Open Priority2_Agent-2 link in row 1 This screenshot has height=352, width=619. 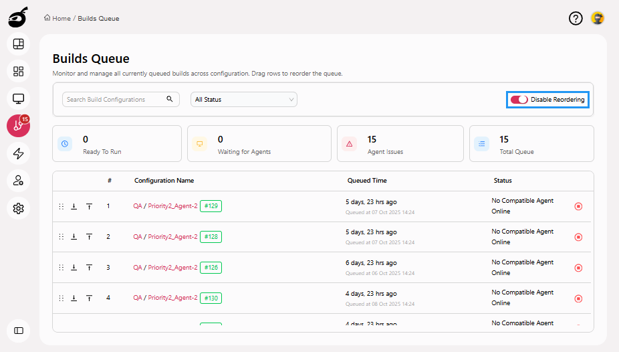click(x=172, y=206)
